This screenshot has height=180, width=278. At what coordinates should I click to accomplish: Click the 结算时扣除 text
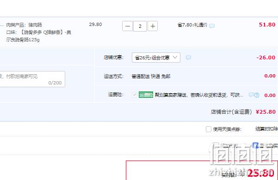pyautogui.click(x=266, y=129)
